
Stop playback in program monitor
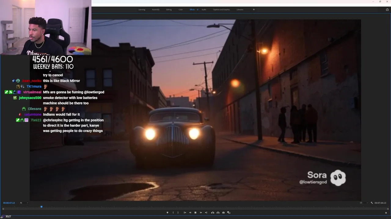coord(195,213)
